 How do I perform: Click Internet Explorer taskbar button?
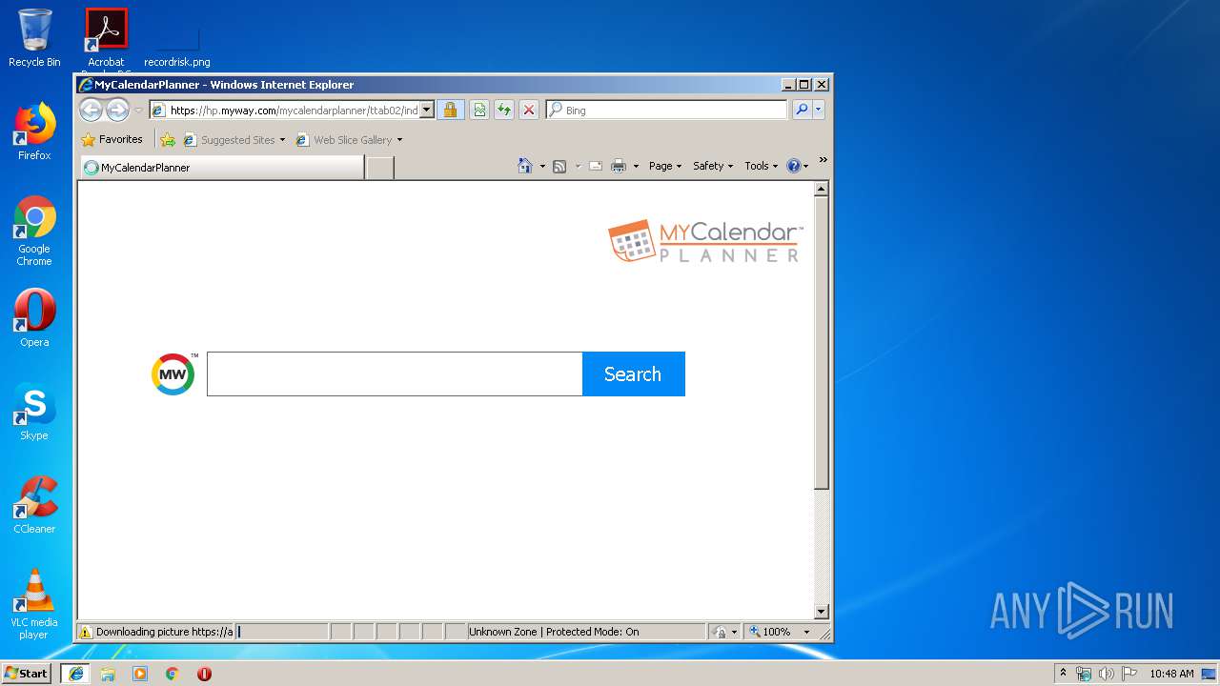tap(75, 673)
